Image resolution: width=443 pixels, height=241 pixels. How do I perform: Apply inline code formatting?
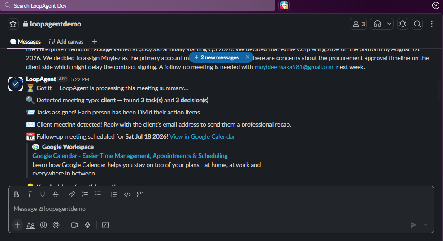point(127,194)
